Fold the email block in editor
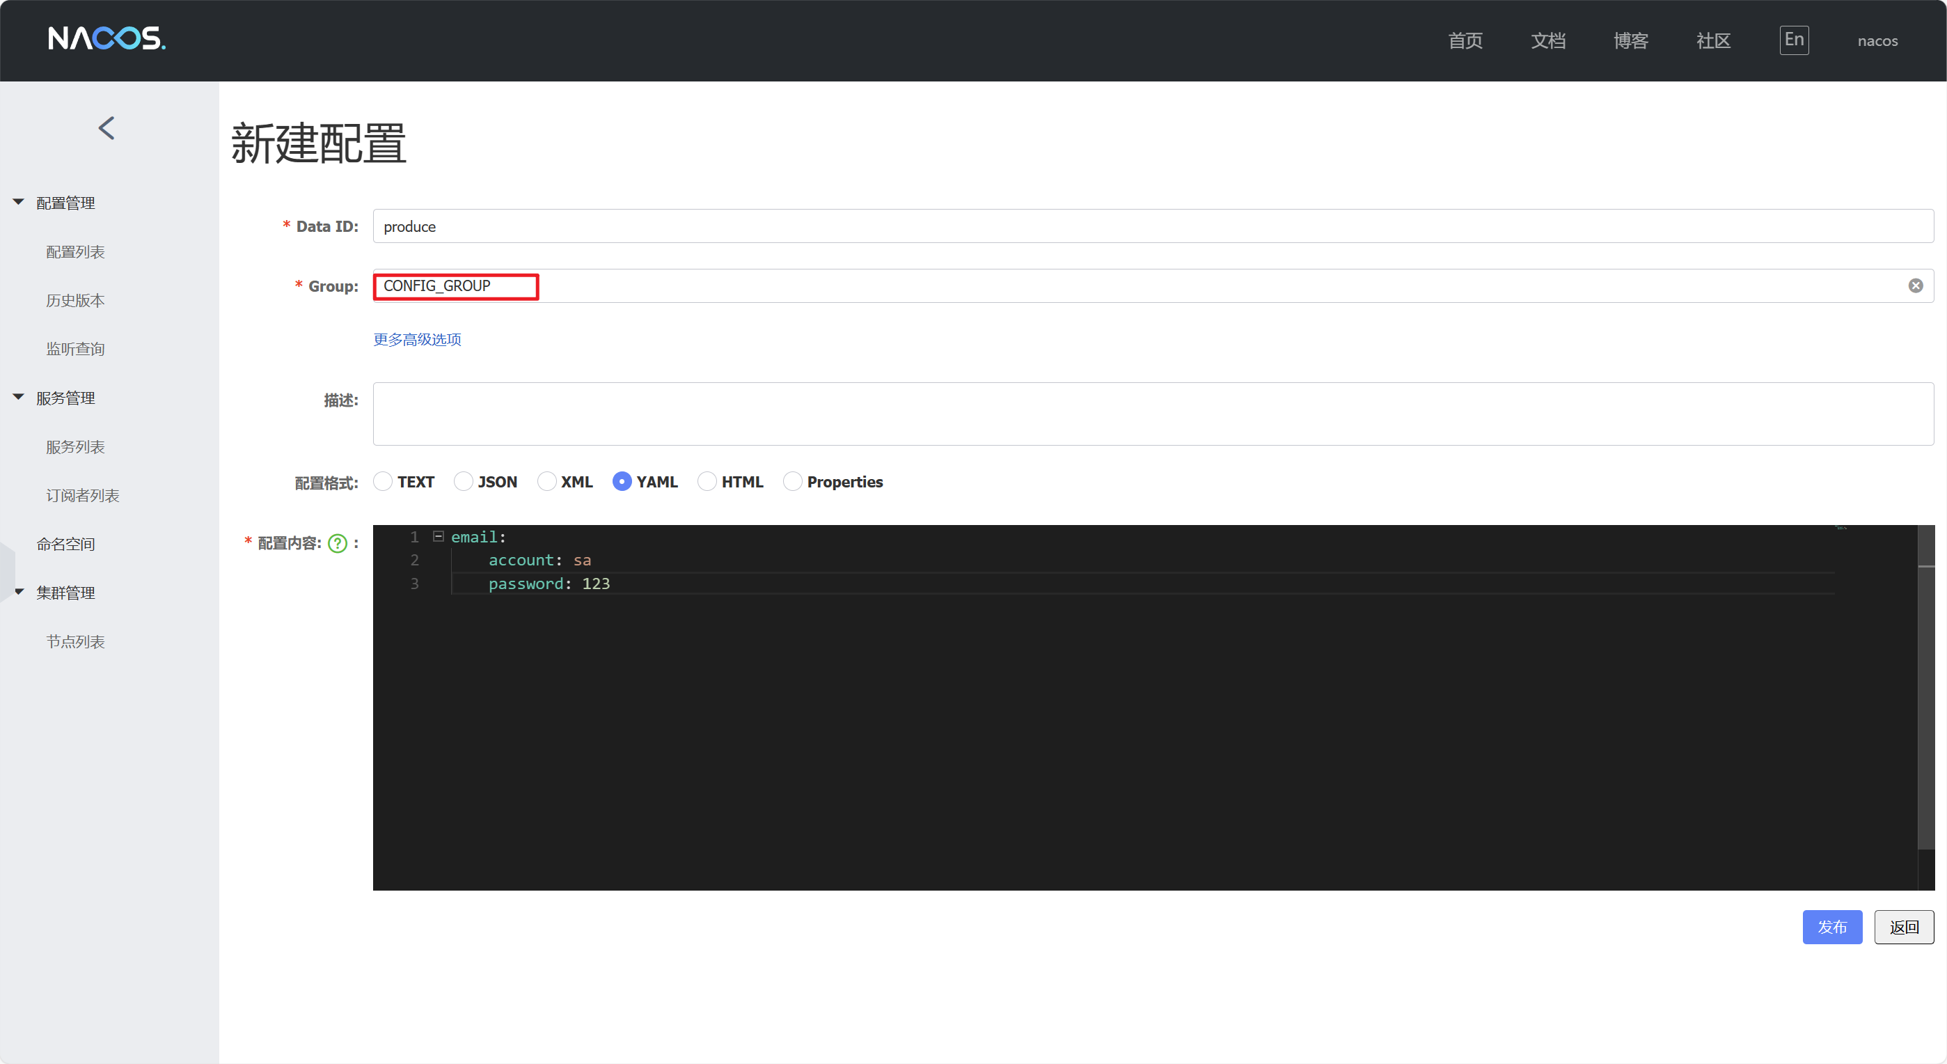This screenshot has width=1947, height=1064. [439, 536]
